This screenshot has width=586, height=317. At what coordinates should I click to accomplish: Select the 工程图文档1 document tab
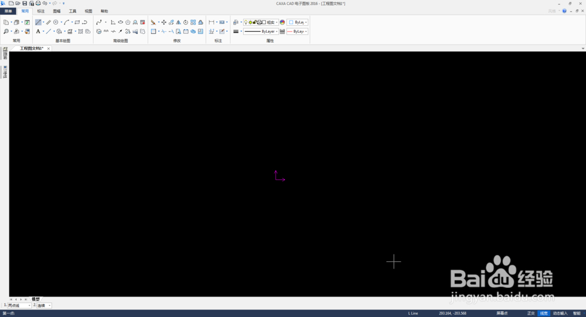[x=32, y=49]
